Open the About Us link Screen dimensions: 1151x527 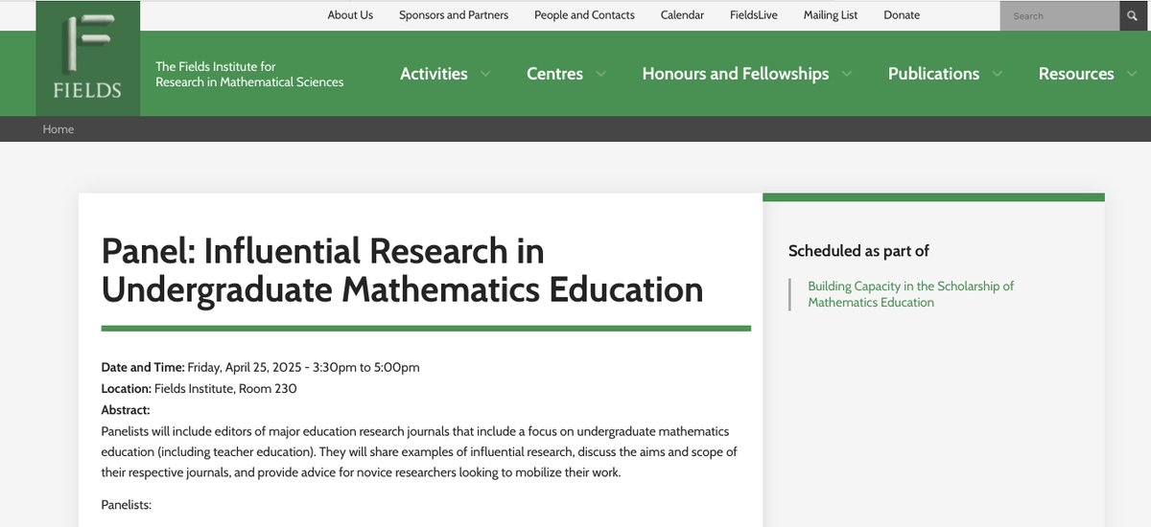point(350,14)
